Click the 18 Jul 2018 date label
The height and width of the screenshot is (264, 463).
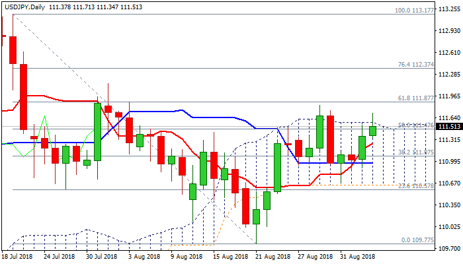pos(19,257)
